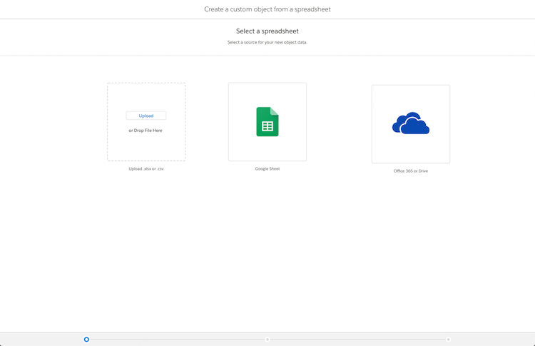Click the 'Upload .xlsx or .csv' caption
535x346 pixels.
[x=146, y=169]
